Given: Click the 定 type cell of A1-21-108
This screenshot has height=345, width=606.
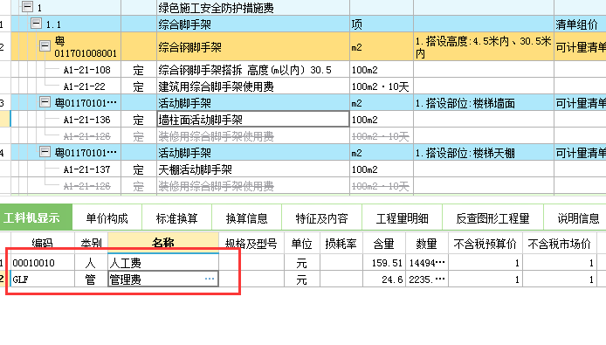Looking at the screenshot, I should pos(139,70).
